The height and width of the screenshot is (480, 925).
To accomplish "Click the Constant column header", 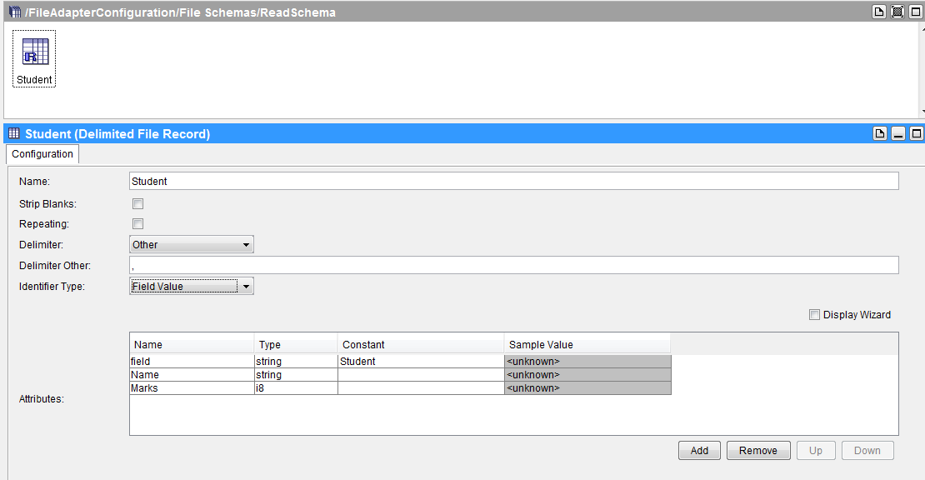I will 421,344.
